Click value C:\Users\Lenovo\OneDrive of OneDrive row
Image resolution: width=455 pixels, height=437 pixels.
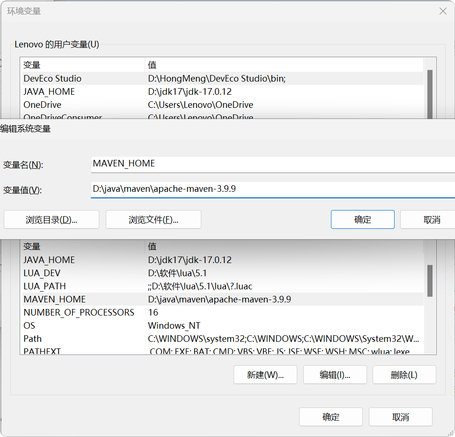point(200,105)
